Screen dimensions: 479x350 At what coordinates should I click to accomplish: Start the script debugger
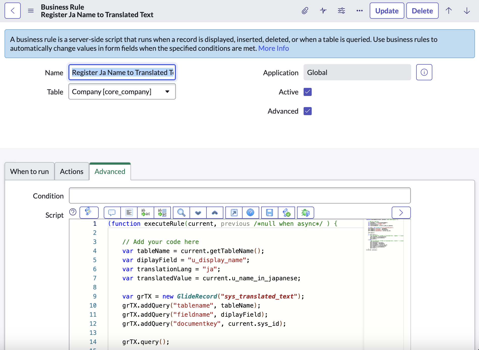coord(305,213)
